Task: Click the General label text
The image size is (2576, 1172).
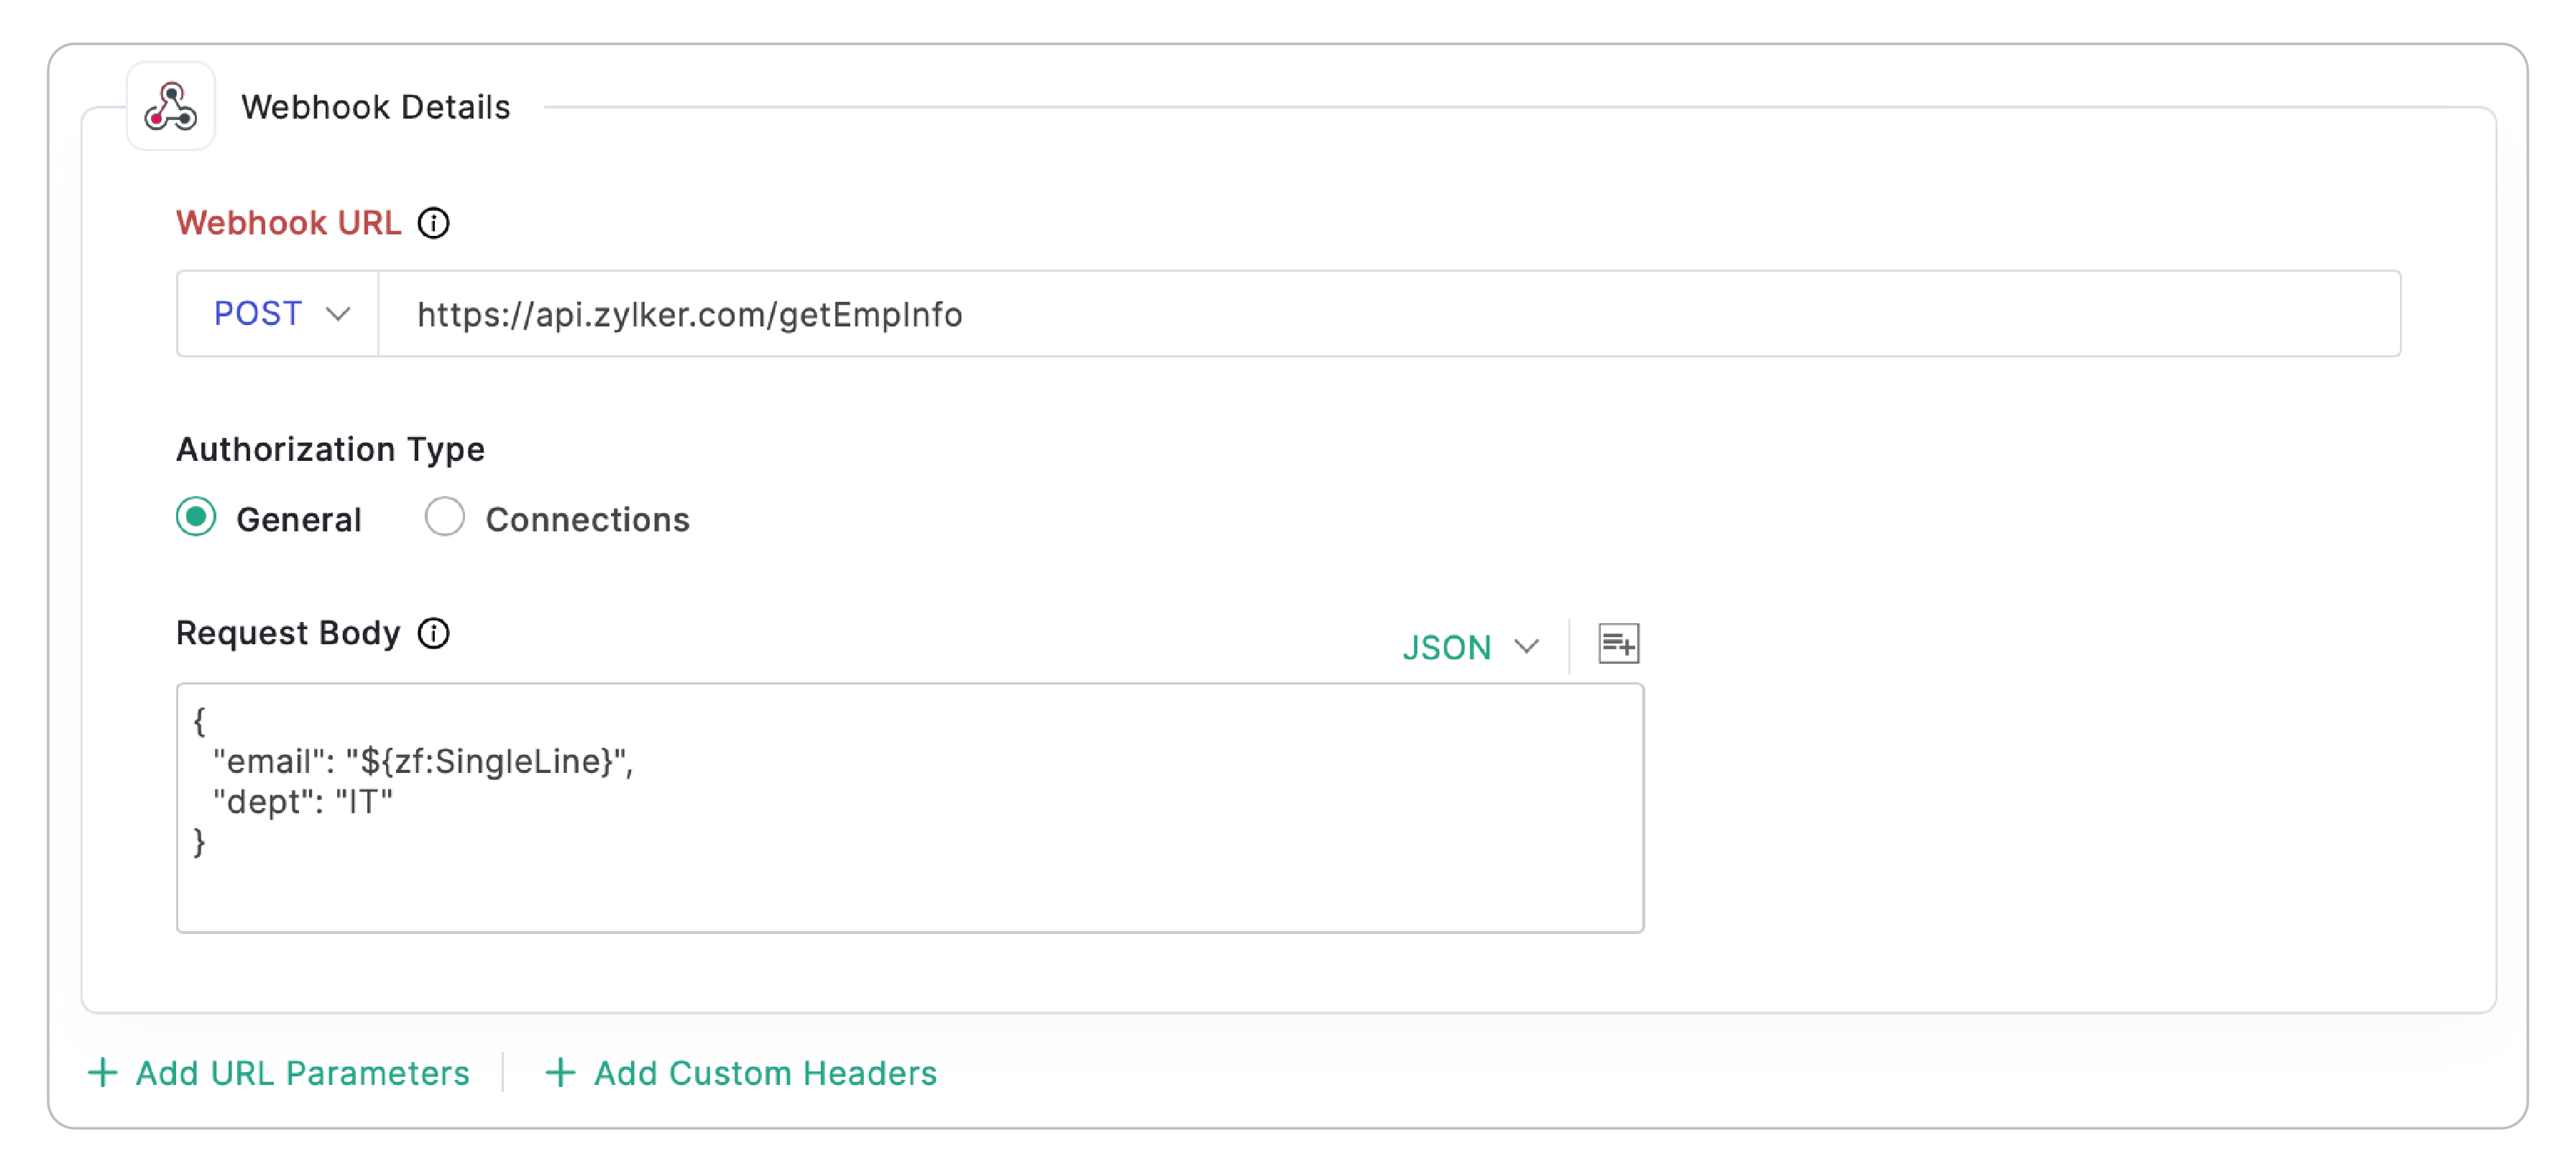Action: 298,520
